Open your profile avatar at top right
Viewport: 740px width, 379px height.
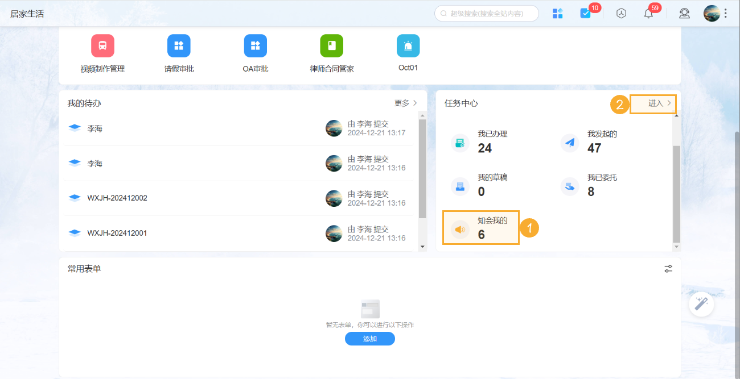pos(712,13)
